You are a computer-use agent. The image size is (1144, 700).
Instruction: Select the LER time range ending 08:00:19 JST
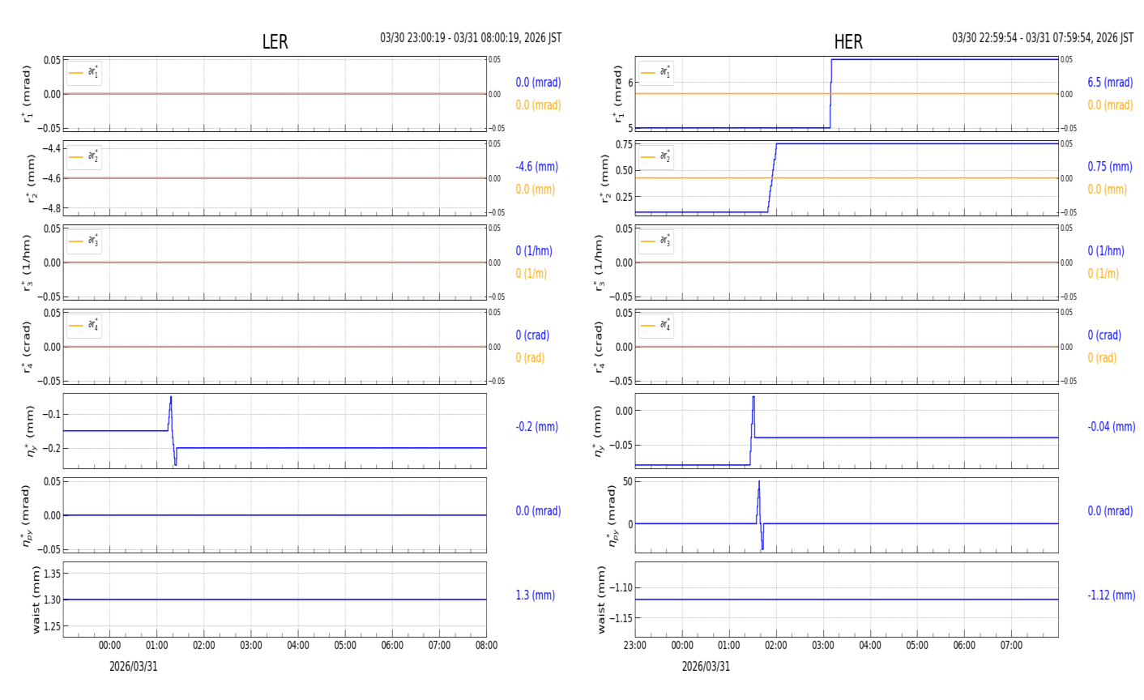point(471,38)
